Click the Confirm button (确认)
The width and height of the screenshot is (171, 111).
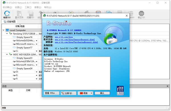click(x=102, y=93)
